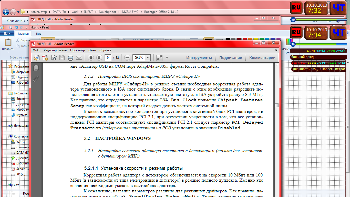Select DATA (E:) drive in Explorer sidebar

(x=22, y=153)
